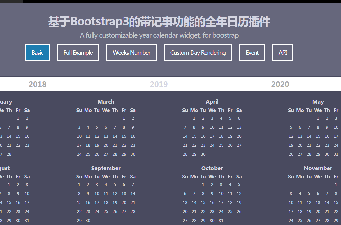Select April 10 in calendar

[x=212, y=127]
